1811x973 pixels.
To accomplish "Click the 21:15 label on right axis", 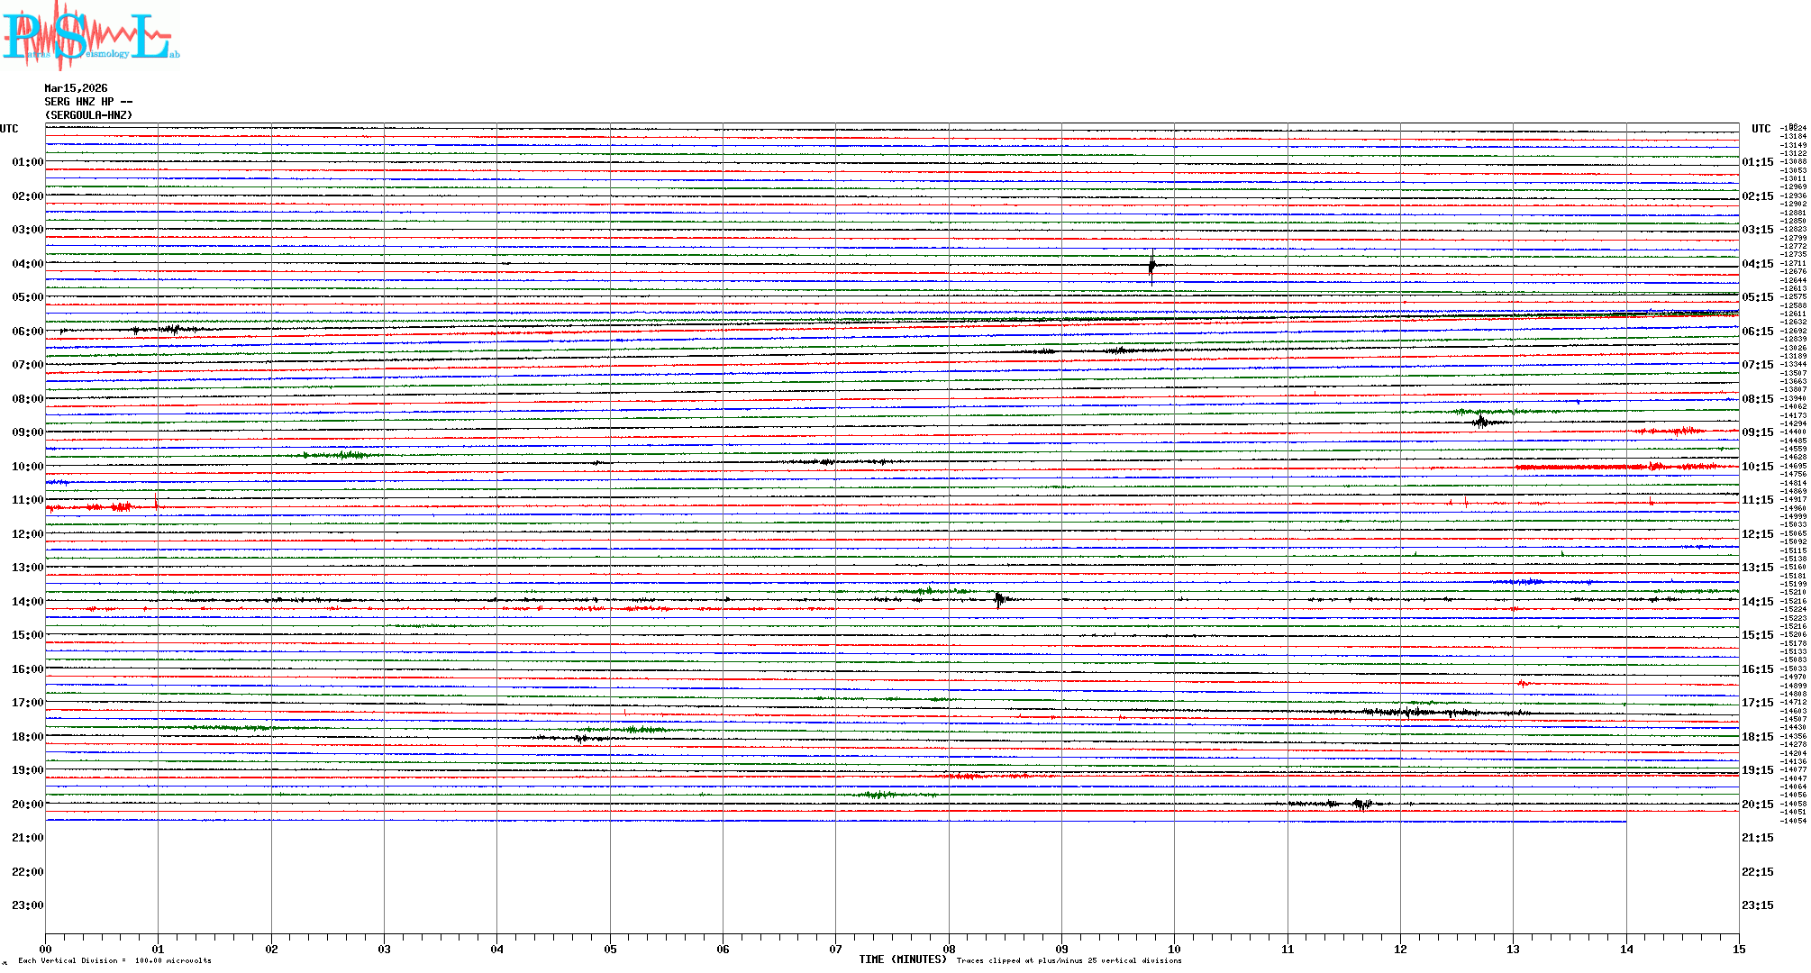I will (x=1757, y=838).
